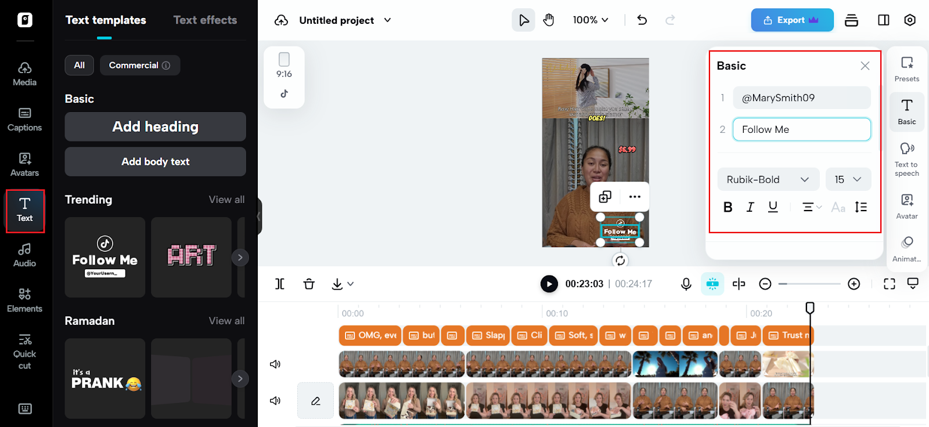Open the 100% zoom dropdown
Screen dimensions: 929x427
[590, 20]
